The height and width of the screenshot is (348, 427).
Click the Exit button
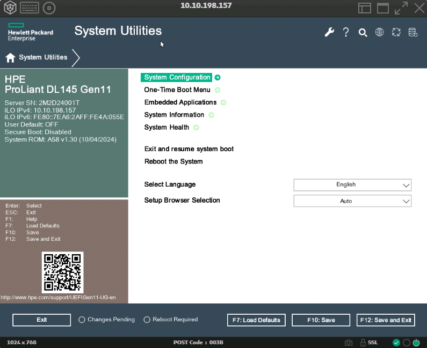click(42, 320)
